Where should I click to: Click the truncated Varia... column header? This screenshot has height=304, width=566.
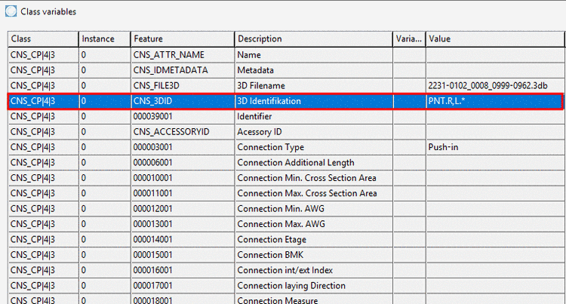click(x=409, y=39)
